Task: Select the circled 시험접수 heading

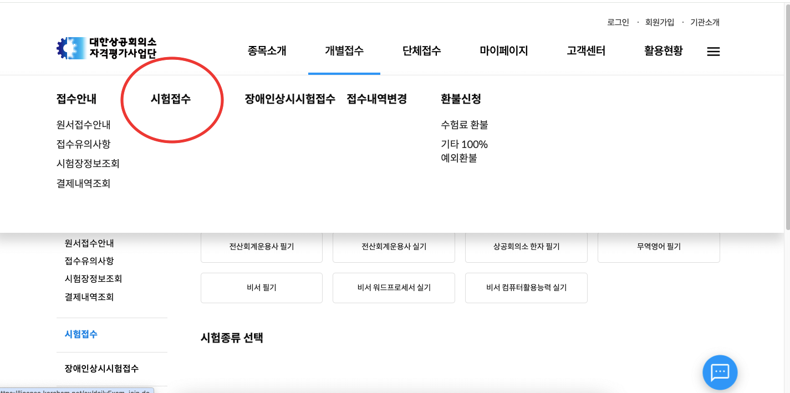Action: tap(172, 99)
